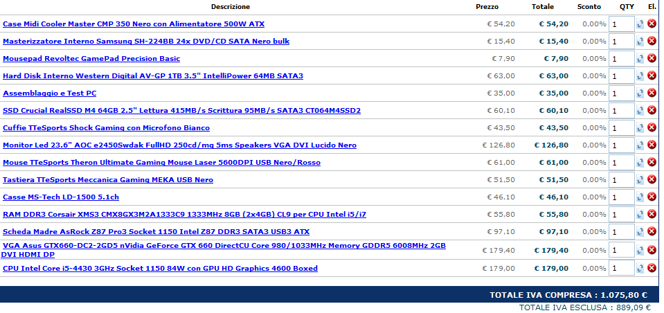Refresh quantity for AOC monitor row

click(x=640, y=145)
